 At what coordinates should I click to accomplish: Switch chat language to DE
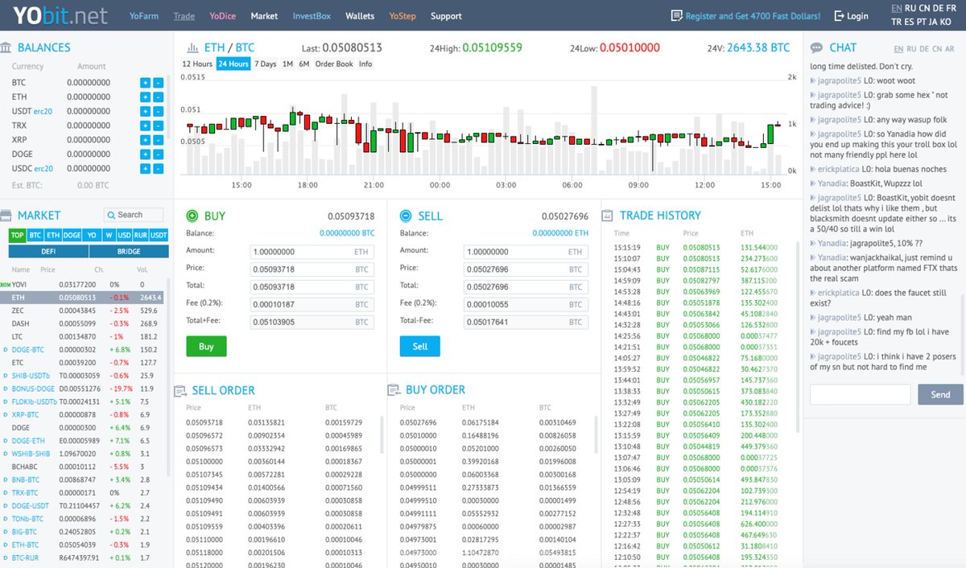coord(924,49)
